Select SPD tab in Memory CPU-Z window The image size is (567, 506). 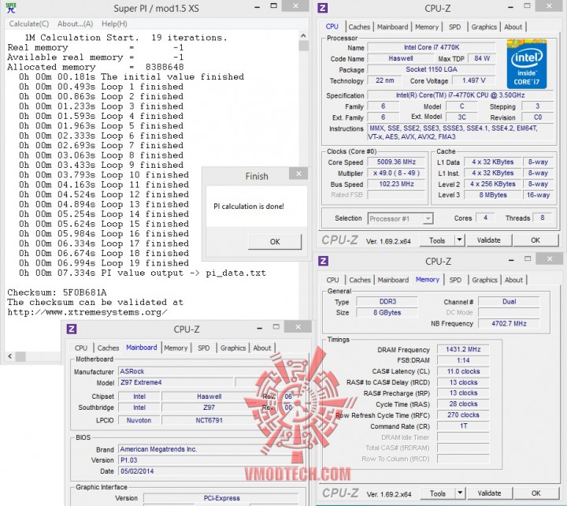[x=455, y=280]
